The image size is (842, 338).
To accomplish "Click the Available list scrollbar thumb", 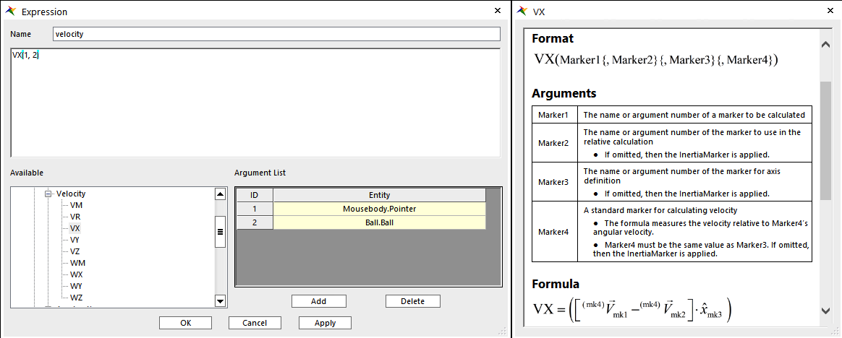I will tap(220, 231).
